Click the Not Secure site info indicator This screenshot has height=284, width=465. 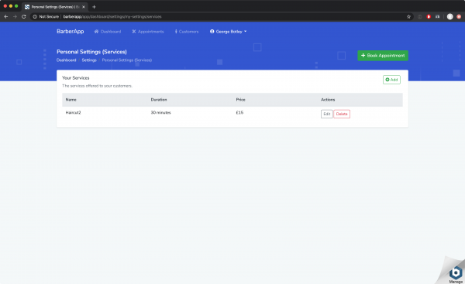click(x=46, y=16)
